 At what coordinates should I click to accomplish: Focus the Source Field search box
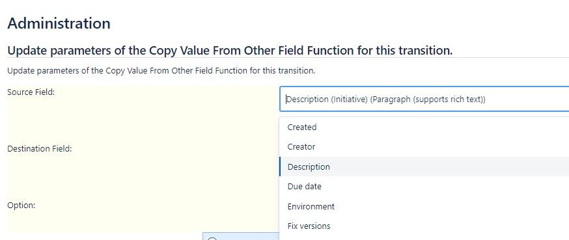pos(424,99)
